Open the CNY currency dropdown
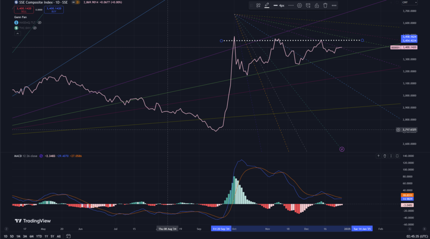 tap(410, 3)
